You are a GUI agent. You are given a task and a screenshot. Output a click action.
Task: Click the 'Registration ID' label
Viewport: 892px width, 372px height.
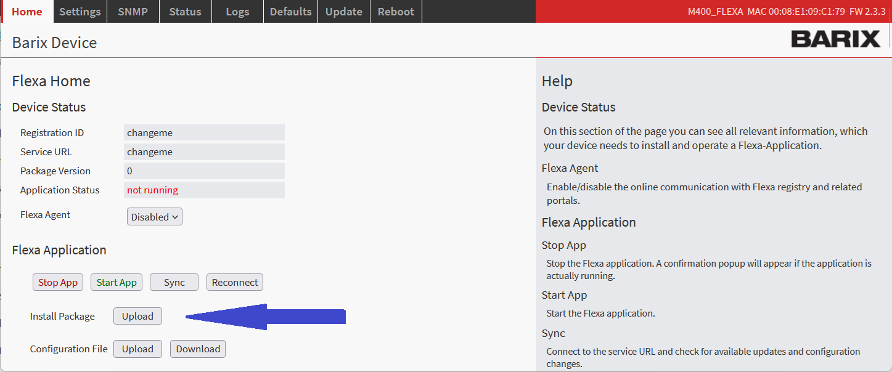tap(52, 132)
